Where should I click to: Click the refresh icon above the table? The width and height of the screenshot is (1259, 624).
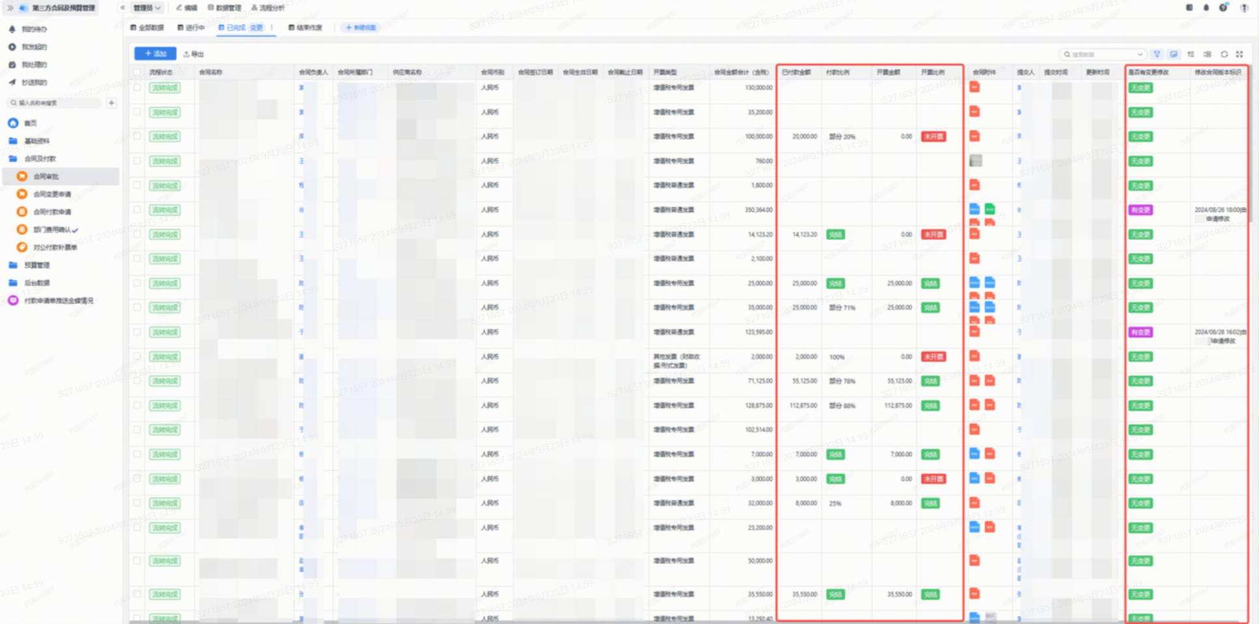[1224, 55]
